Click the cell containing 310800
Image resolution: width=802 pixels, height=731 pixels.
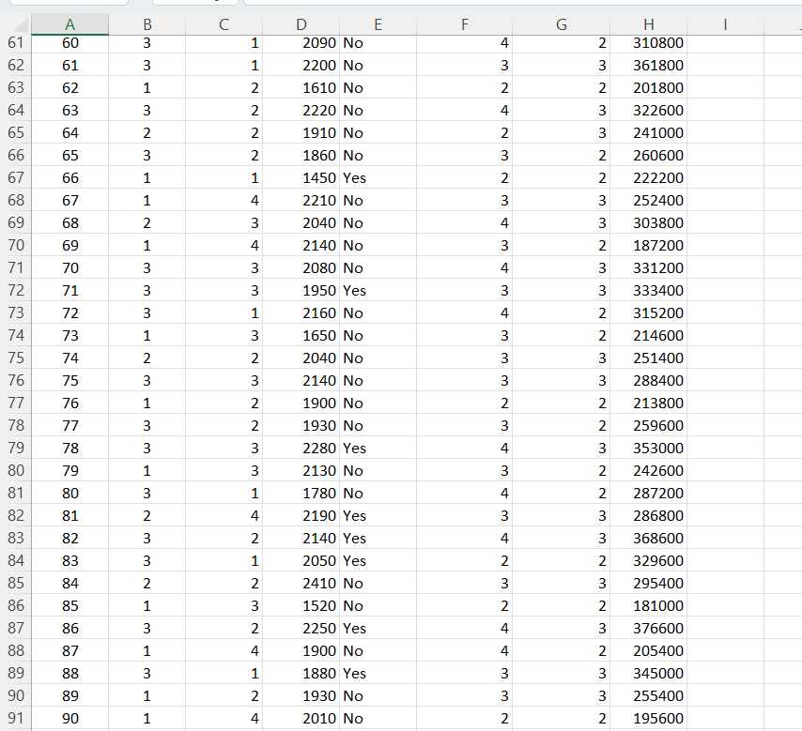tap(649, 43)
